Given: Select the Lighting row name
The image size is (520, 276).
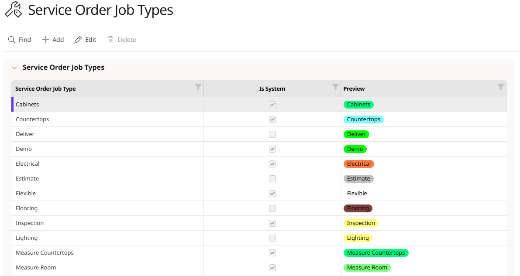Looking at the screenshot, I should point(27,238).
